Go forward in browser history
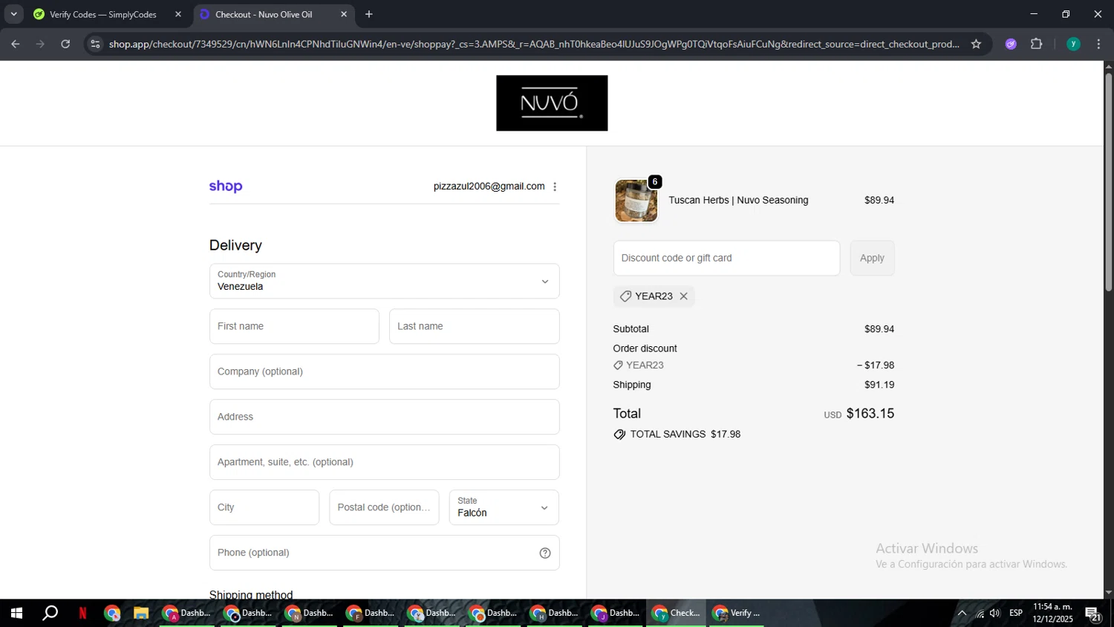1114x627 pixels. coord(40,44)
